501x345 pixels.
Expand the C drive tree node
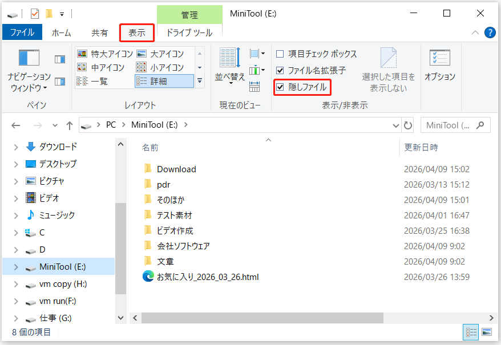pyautogui.click(x=15, y=233)
